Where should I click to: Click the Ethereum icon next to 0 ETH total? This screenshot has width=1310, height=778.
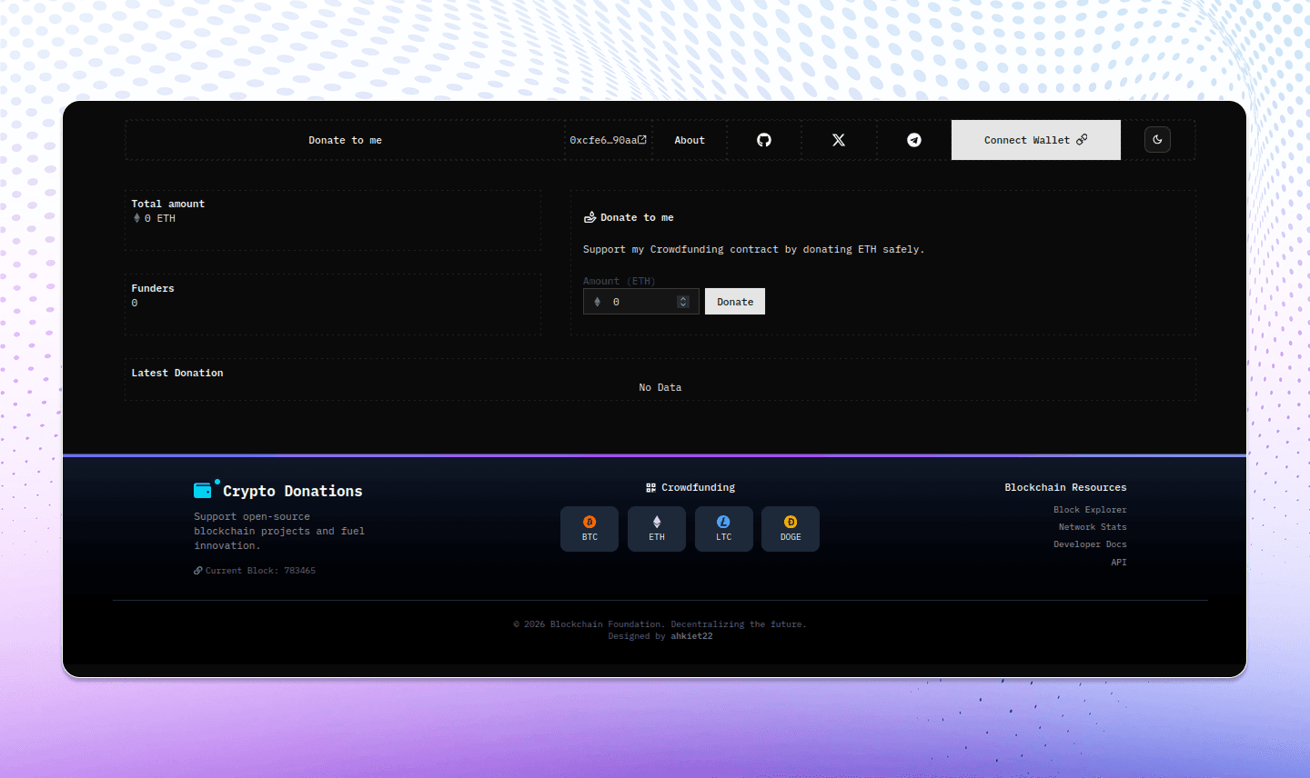(136, 218)
